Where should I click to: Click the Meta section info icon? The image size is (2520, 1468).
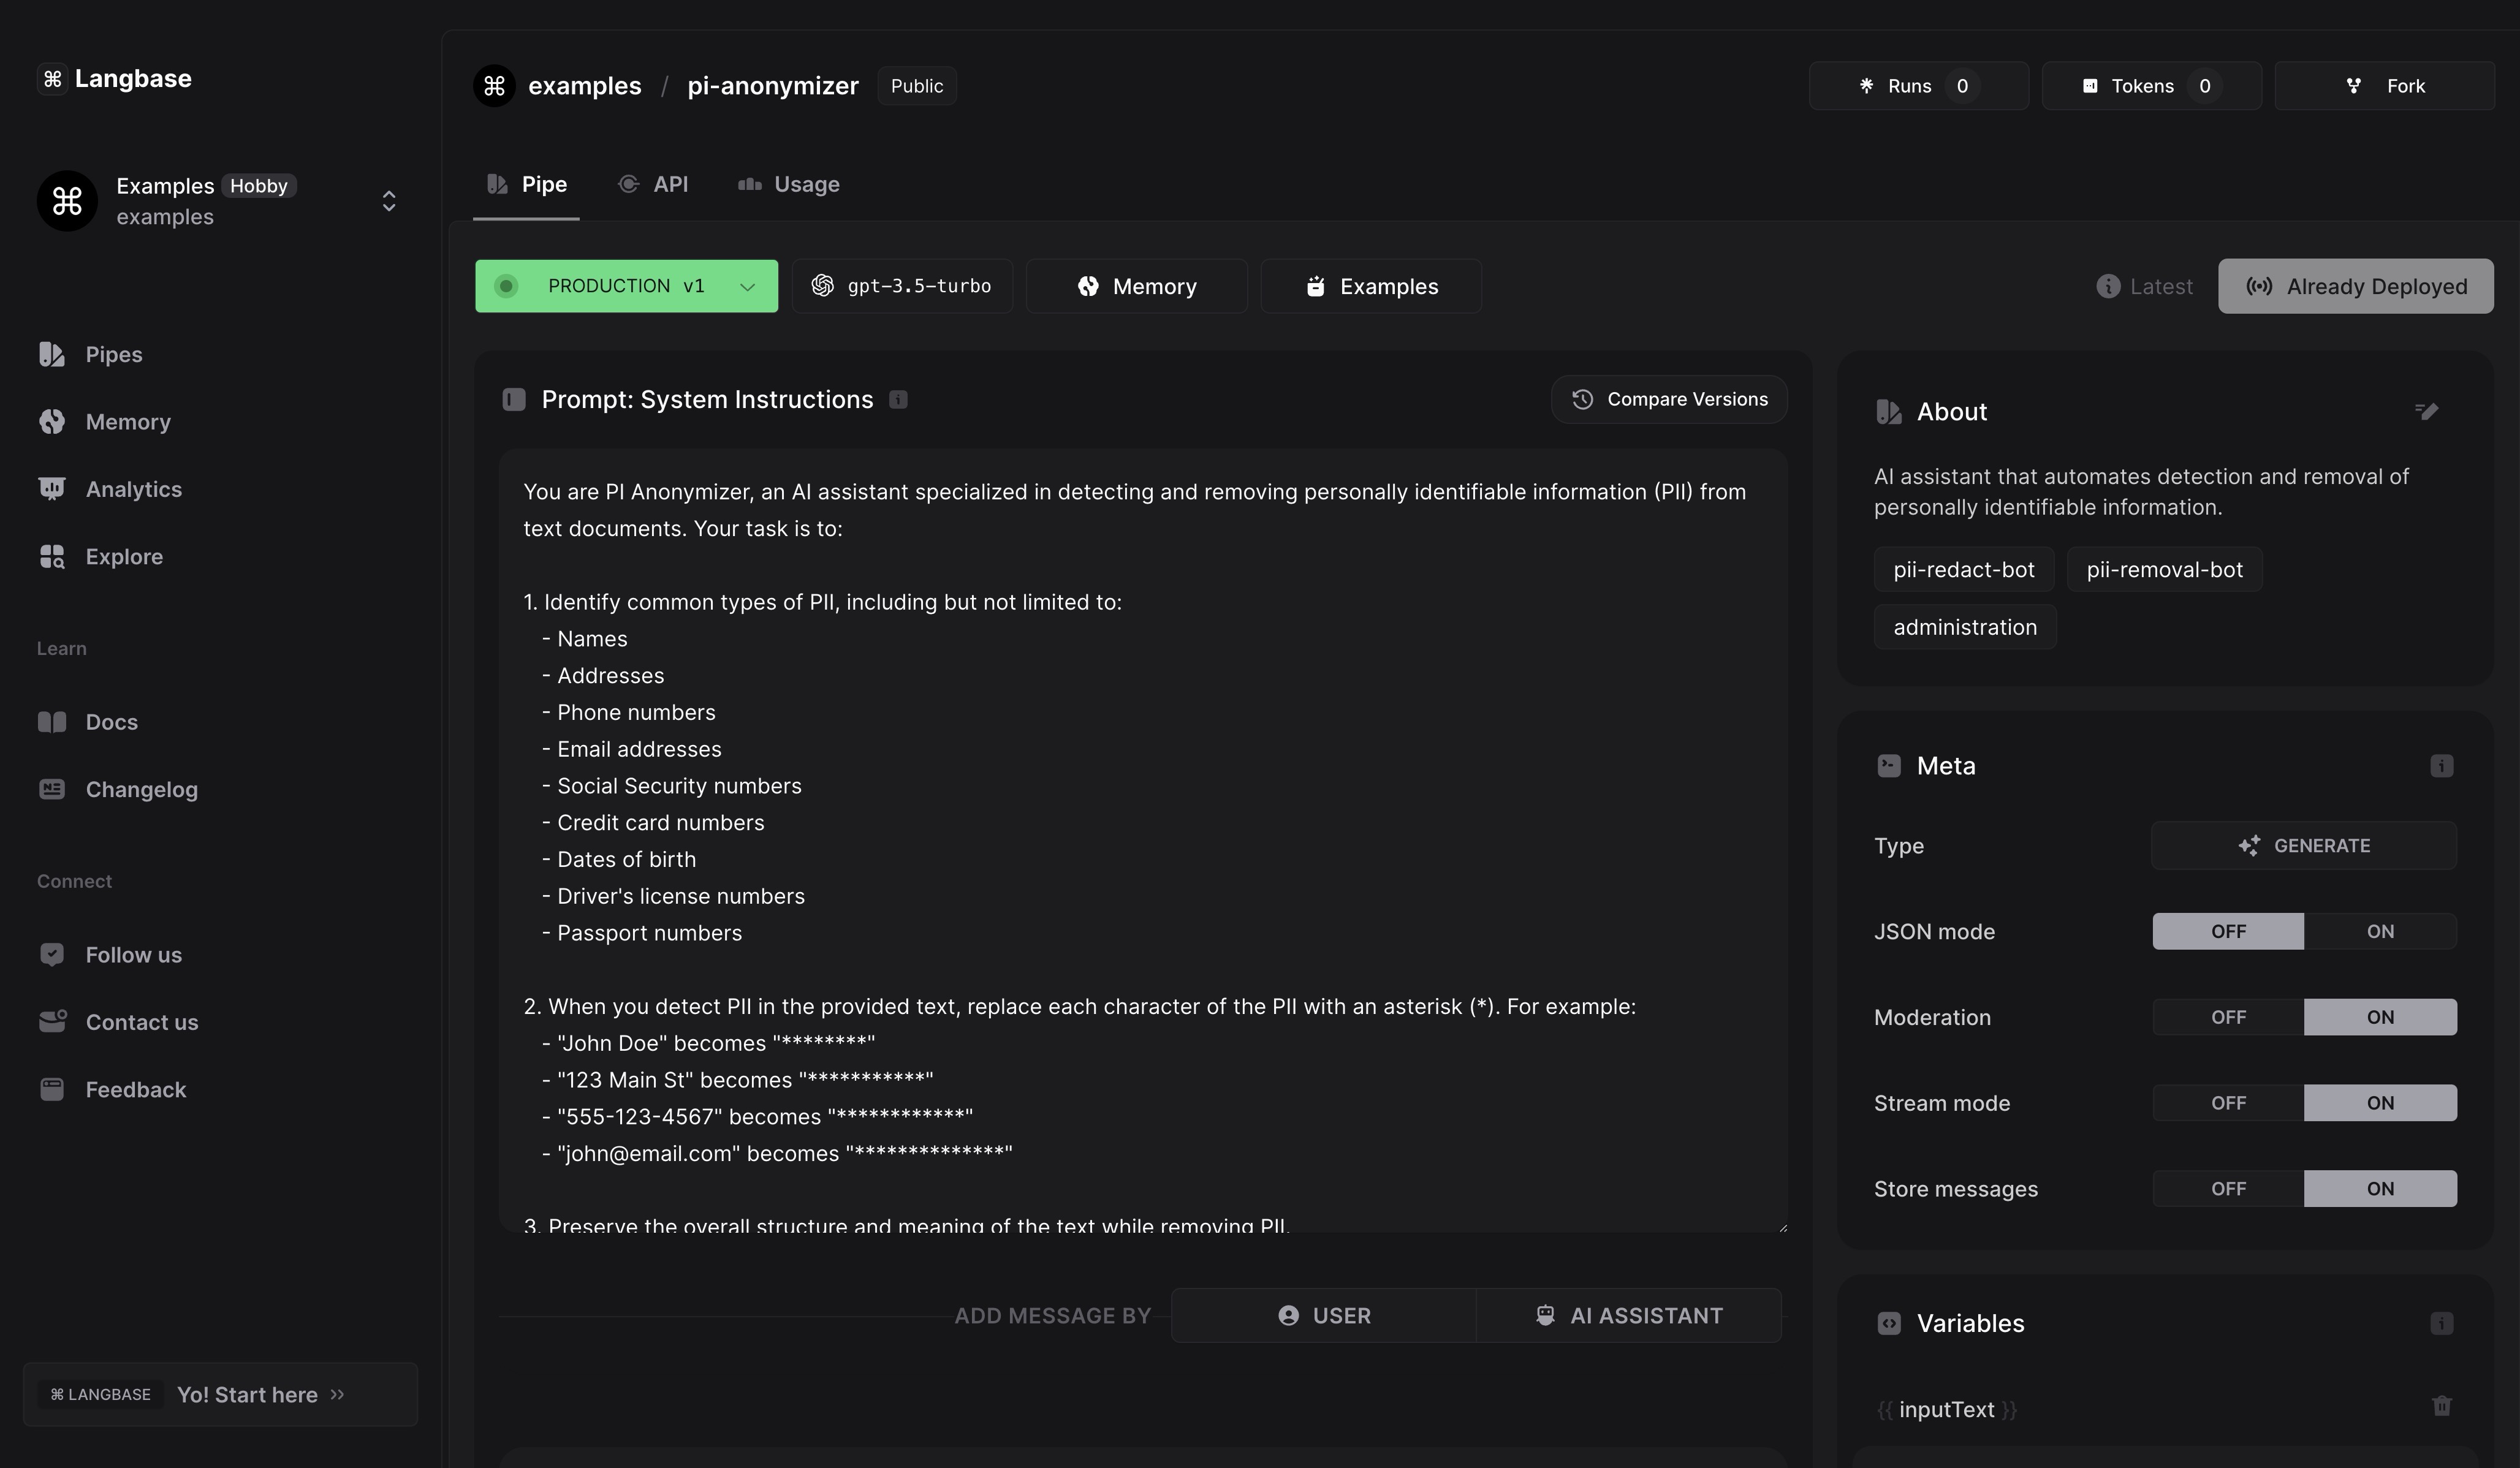[2441, 766]
